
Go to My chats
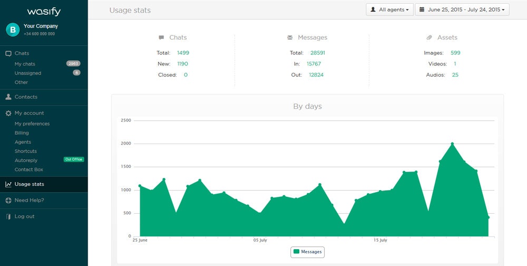point(25,64)
